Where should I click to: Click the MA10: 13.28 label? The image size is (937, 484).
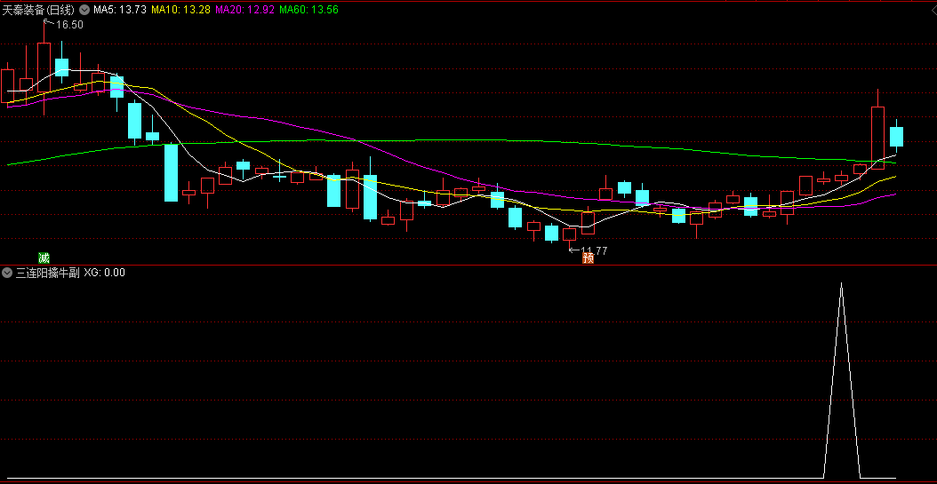[180, 10]
